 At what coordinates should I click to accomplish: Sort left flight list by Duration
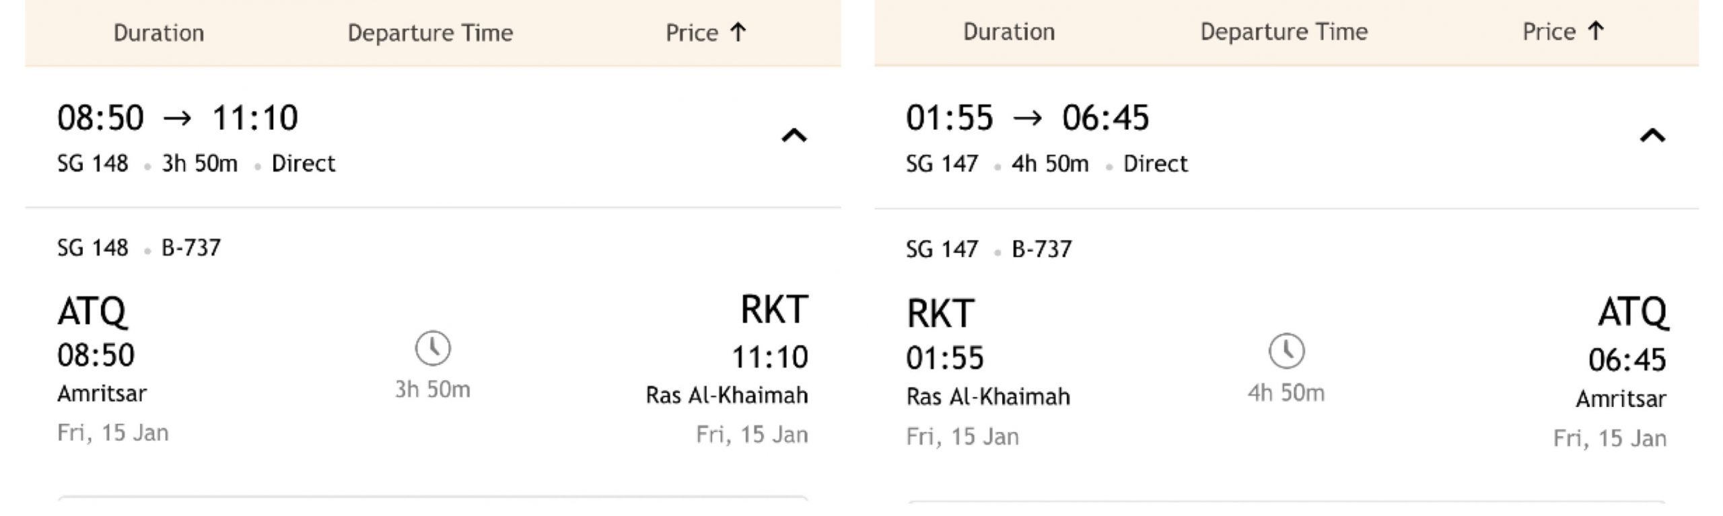(x=159, y=33)
